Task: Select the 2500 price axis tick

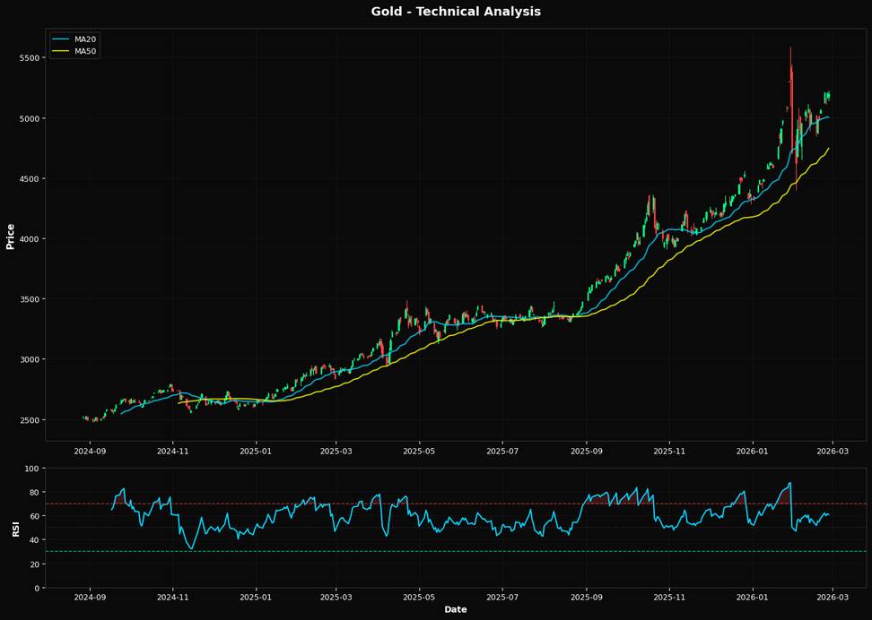Action: 30,419
